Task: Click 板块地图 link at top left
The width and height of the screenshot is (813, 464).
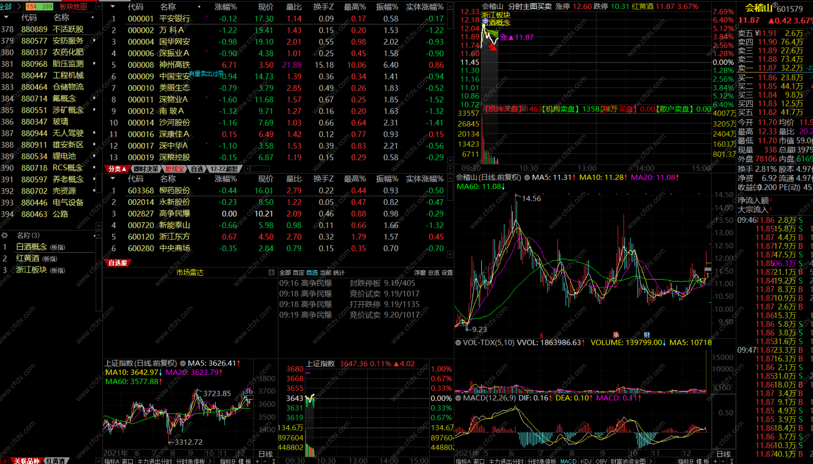Action: [73, 7]
